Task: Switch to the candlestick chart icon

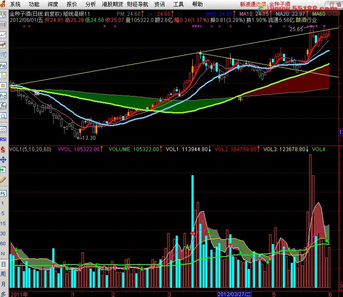Action: click(3, 45)
